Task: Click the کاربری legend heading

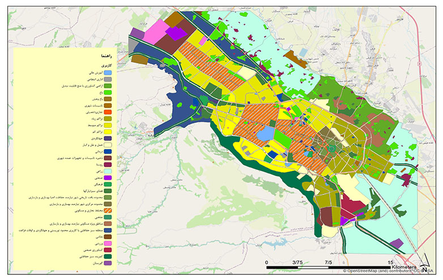Action: click(105, 65)
